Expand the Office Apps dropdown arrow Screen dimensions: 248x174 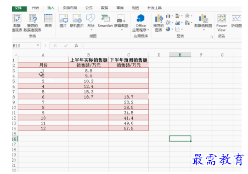(x=148, y=30)
